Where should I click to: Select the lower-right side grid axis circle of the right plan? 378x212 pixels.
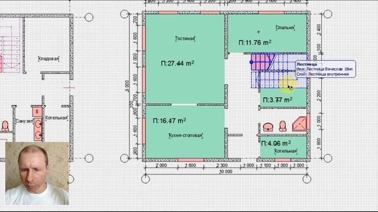pyautogui.click(x=328, y=158)
